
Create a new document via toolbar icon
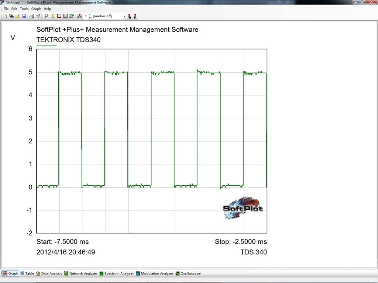(5, 16)
